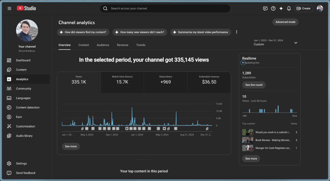Open the notifications bell
This screenshot has height=181, width=330.
pyautogui.click(x=289, y=8)
